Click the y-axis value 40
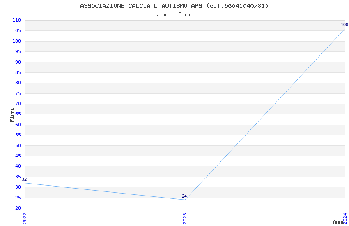 (18, 166)
